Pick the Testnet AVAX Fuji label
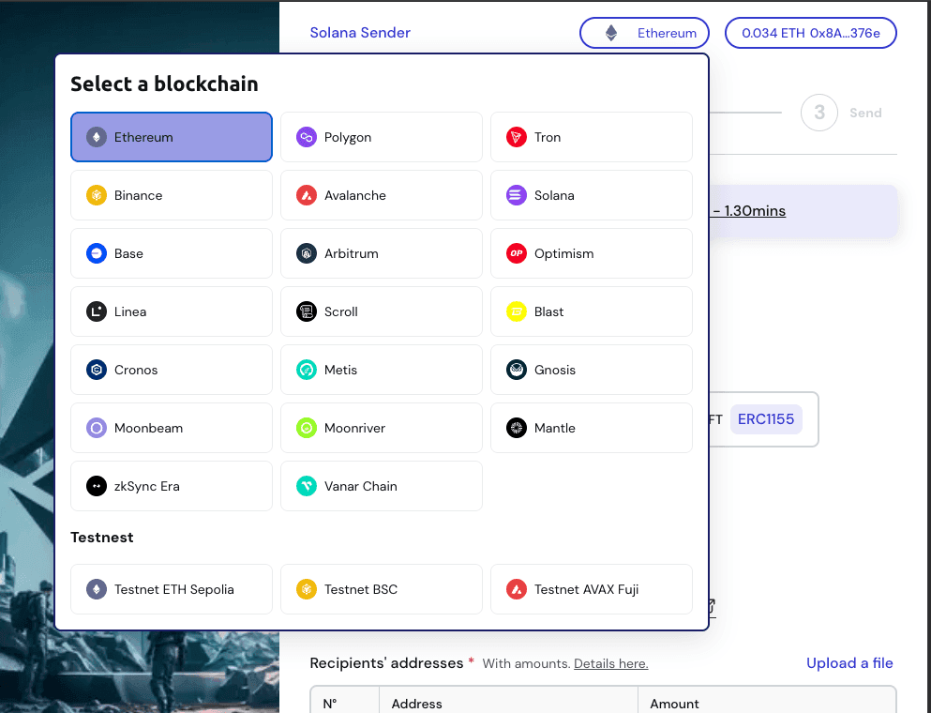Screen dimensions: 931x713 click(587, 590)
